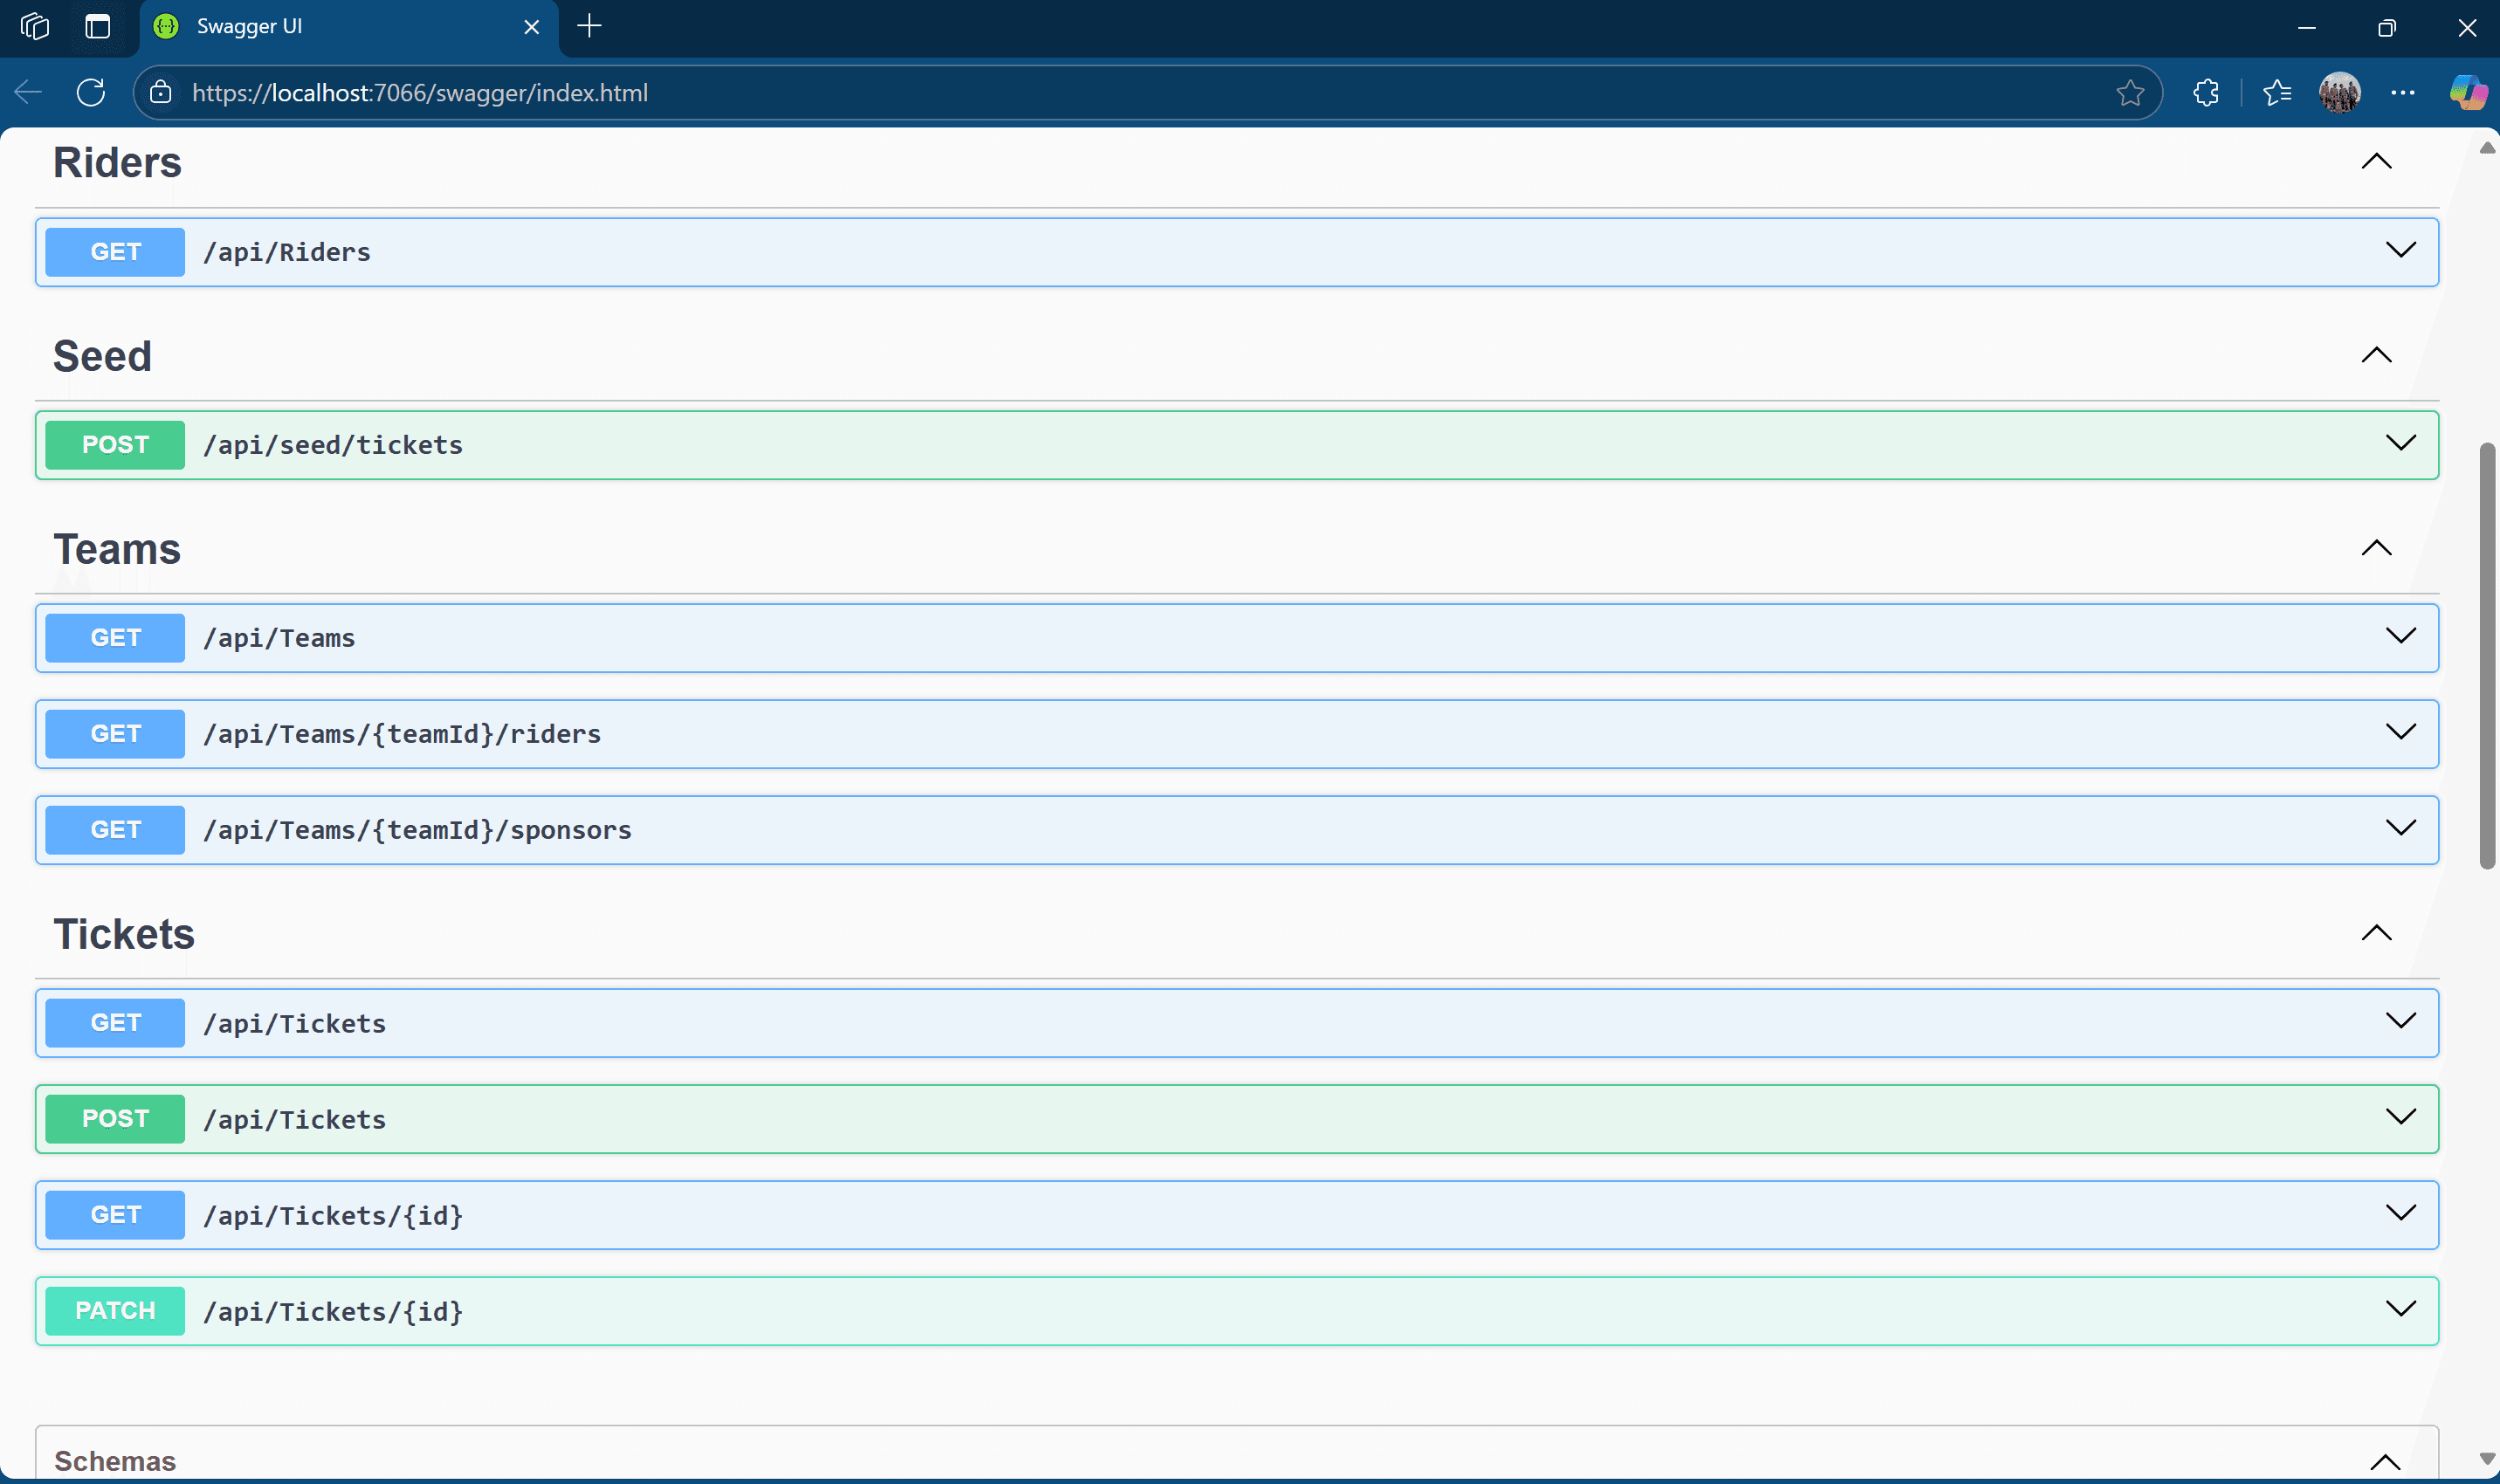Click GET badge for /api/Teams
2500x1484 pixels.
point(115,638)
